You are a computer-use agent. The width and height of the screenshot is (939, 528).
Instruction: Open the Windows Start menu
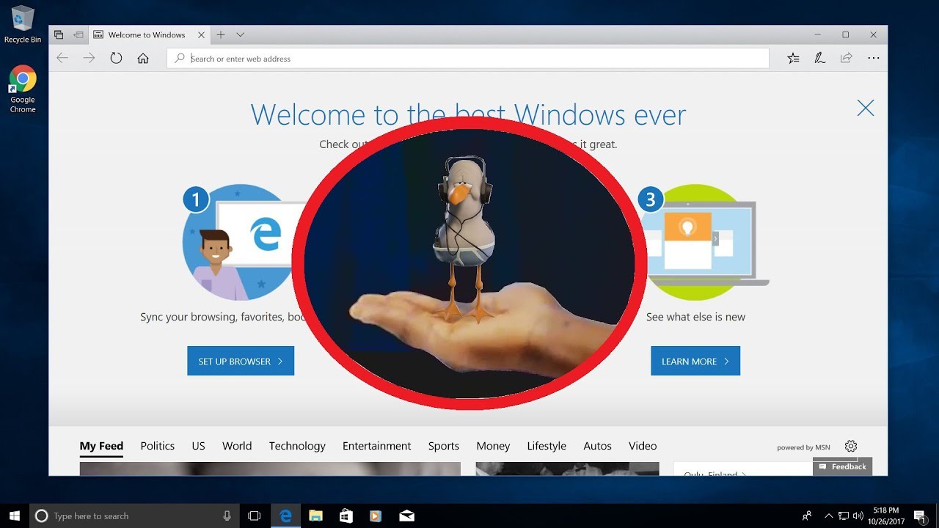(x=15, y=516)
